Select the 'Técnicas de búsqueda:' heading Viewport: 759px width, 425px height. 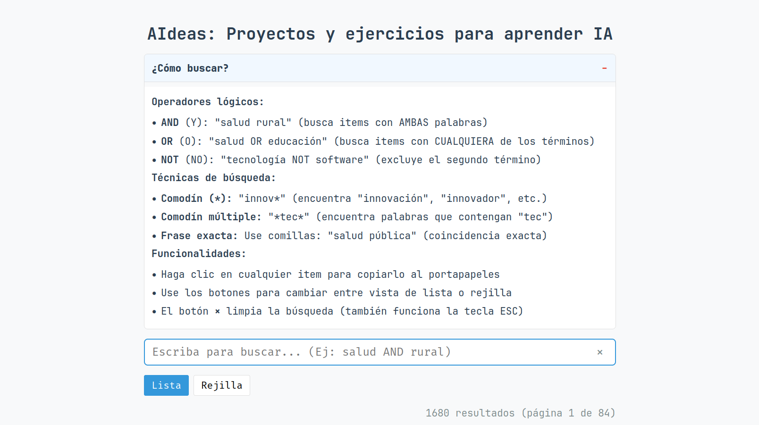click(213, 178)
